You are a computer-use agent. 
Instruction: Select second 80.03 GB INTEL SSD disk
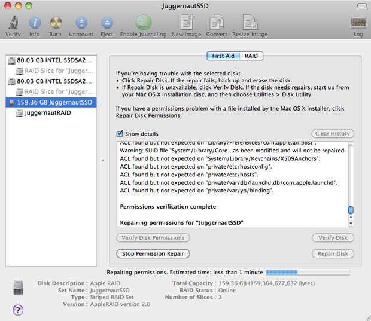[51, 81]
